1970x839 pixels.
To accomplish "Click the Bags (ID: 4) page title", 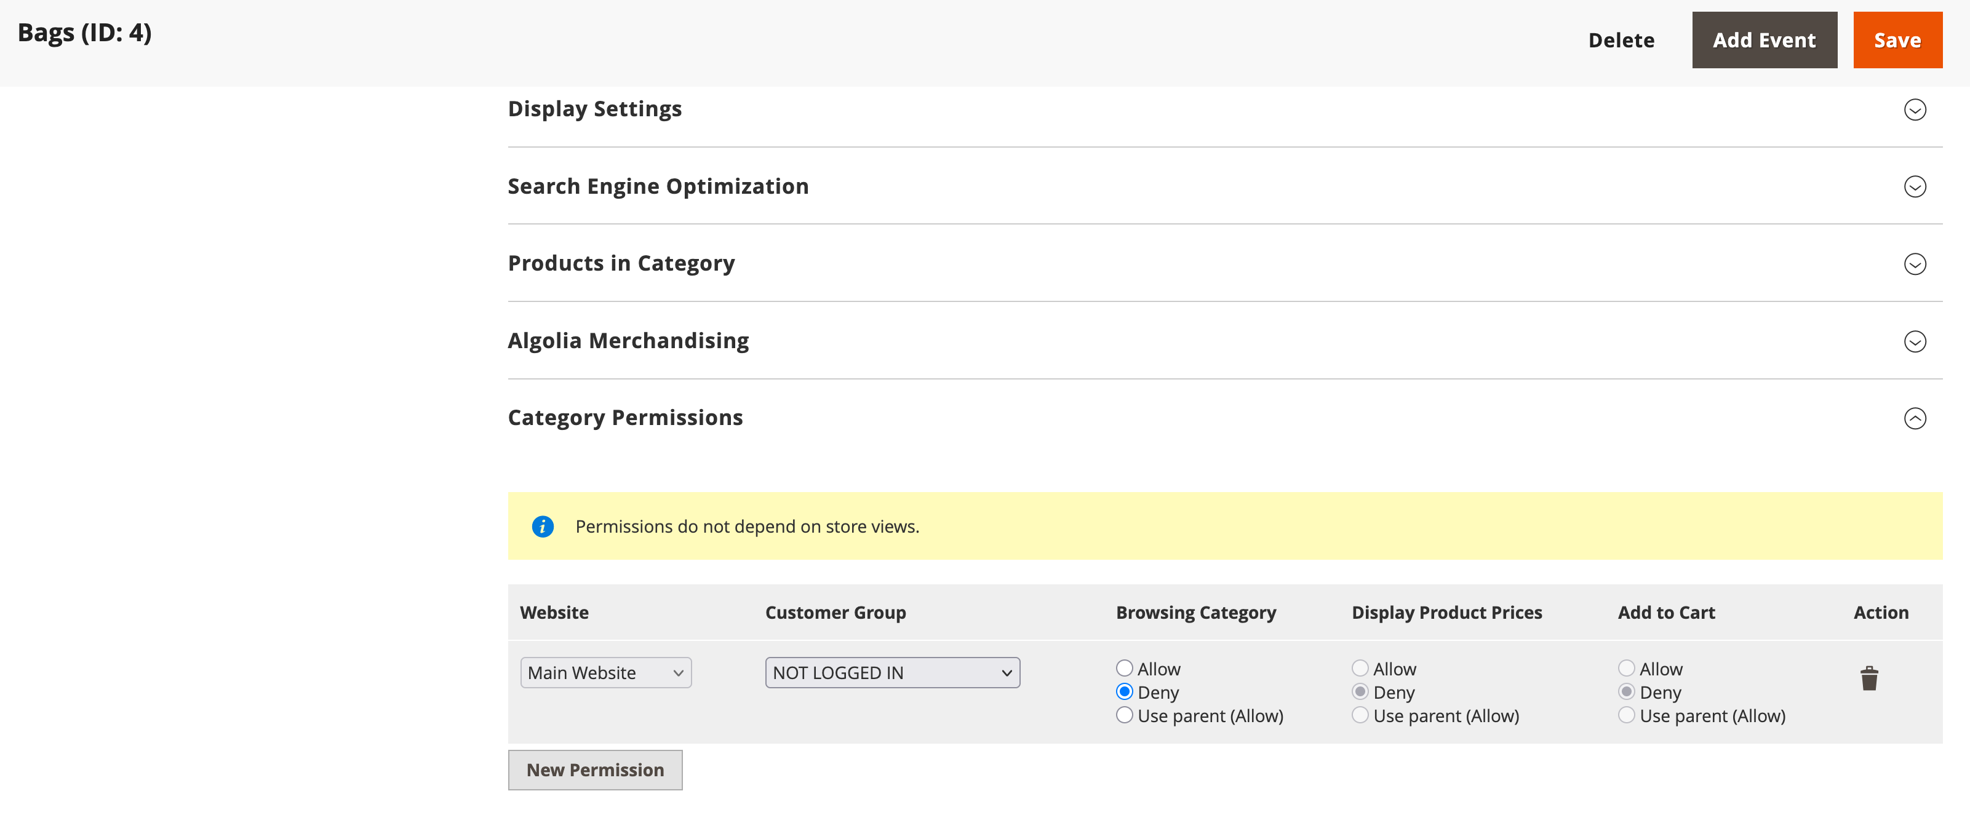I will click(84, 32).
